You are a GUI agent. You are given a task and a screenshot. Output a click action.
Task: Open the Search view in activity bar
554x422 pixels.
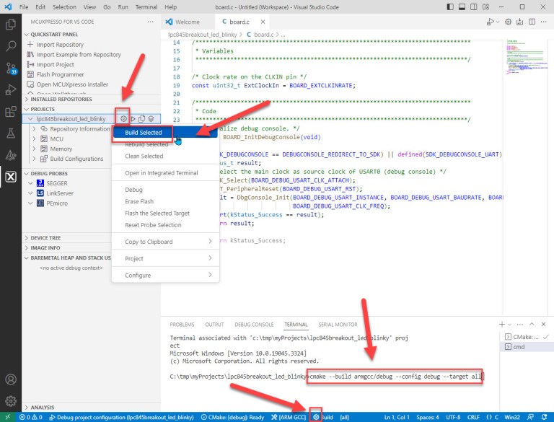11,46
